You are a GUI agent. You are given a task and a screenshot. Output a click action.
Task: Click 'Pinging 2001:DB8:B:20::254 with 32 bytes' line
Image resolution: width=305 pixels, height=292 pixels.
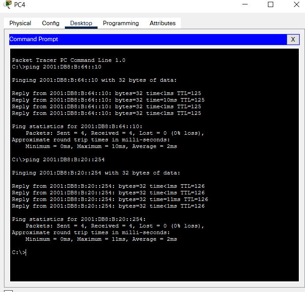pos(96,173)
